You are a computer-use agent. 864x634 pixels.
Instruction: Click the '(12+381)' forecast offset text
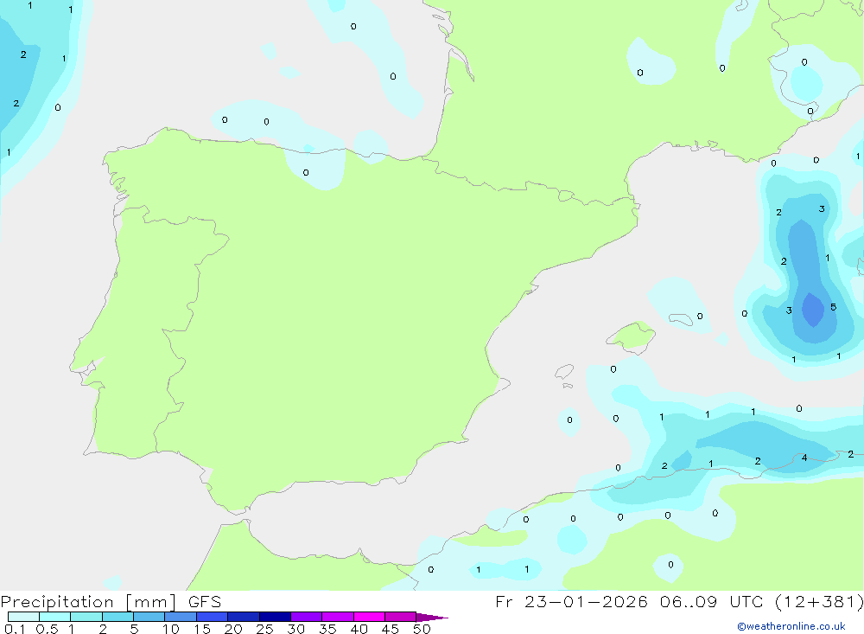click(x=819, y=602)
